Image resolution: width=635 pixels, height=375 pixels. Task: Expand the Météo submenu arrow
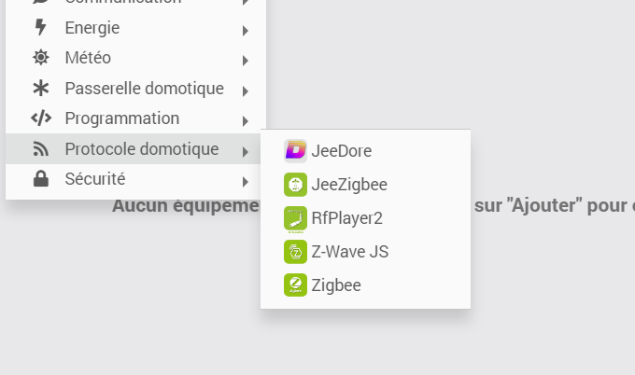245,61
